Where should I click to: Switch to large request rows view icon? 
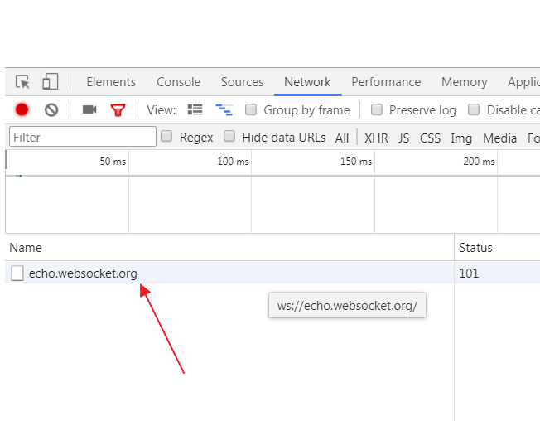point(195,110)
